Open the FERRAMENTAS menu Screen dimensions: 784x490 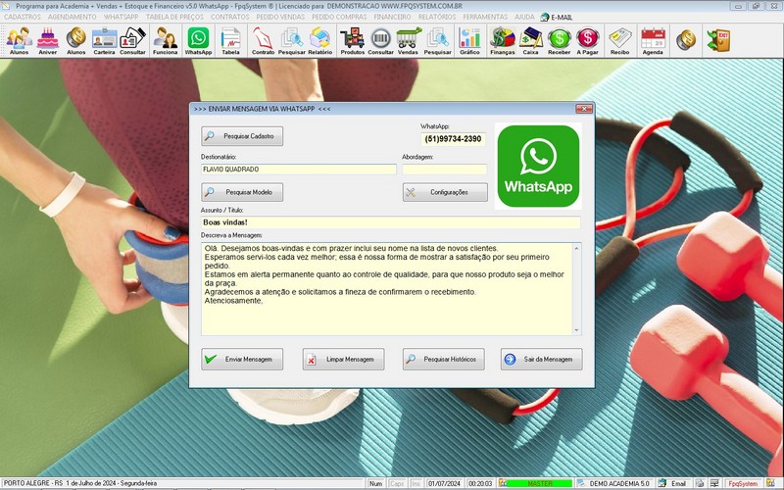(x=485, y=17)
